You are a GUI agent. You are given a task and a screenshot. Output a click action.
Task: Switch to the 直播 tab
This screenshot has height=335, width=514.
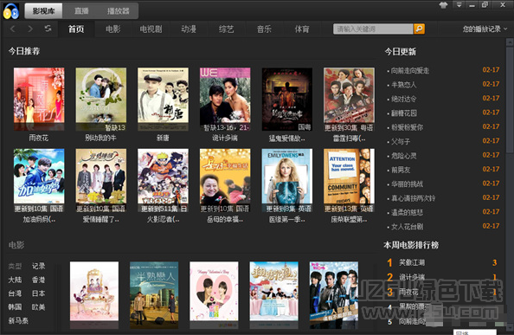click(x=81, y=11)
